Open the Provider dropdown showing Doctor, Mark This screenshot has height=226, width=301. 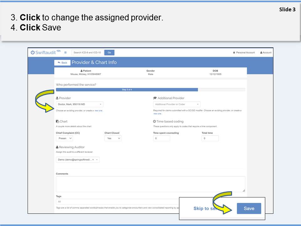(x=79, y=104)
